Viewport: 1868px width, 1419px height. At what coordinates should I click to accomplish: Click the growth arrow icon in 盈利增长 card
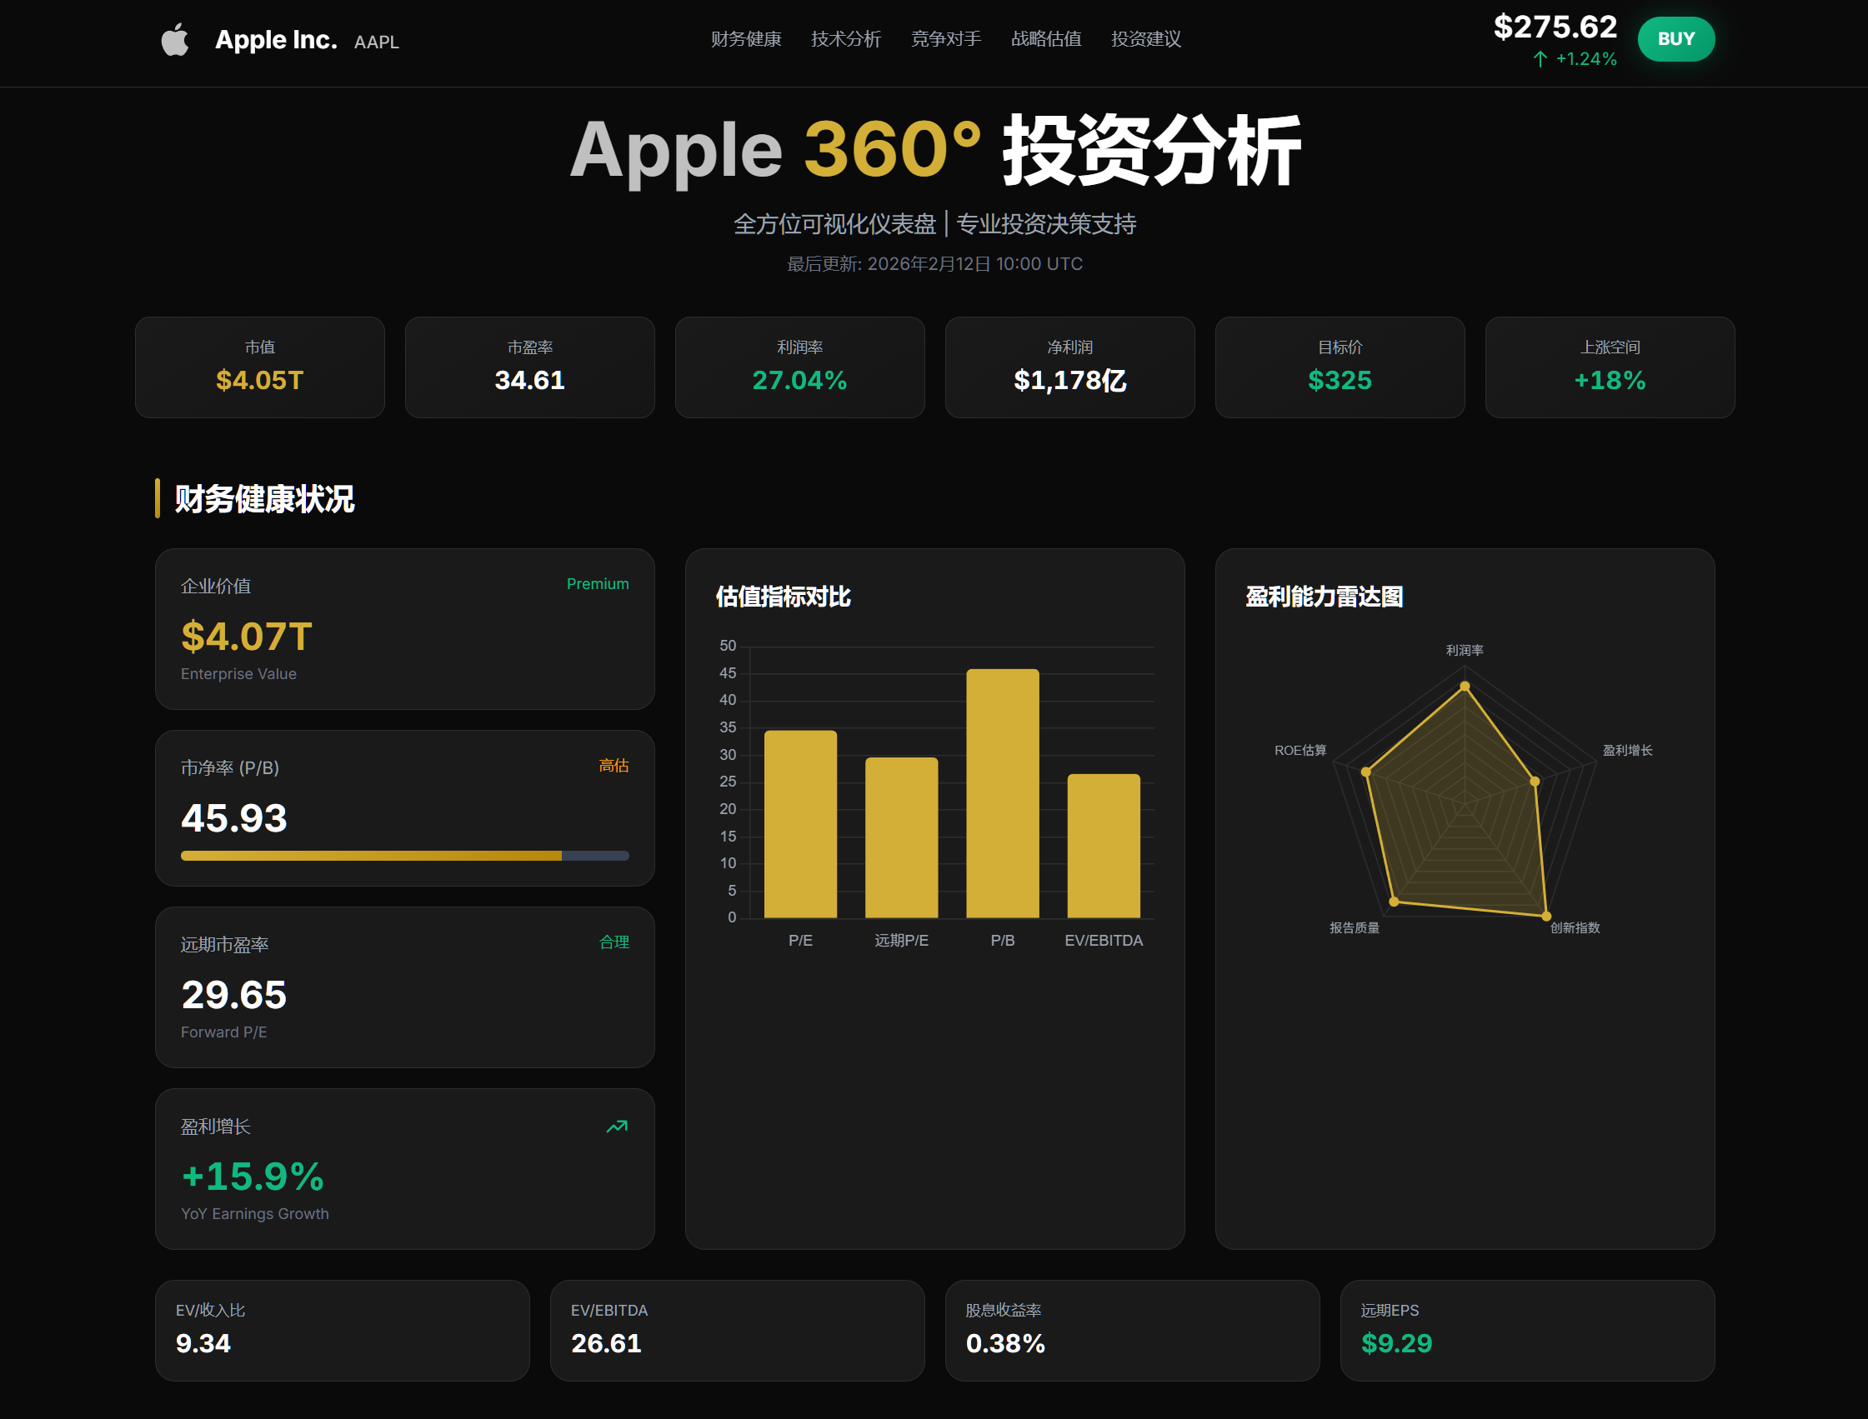pos(616,1126)
